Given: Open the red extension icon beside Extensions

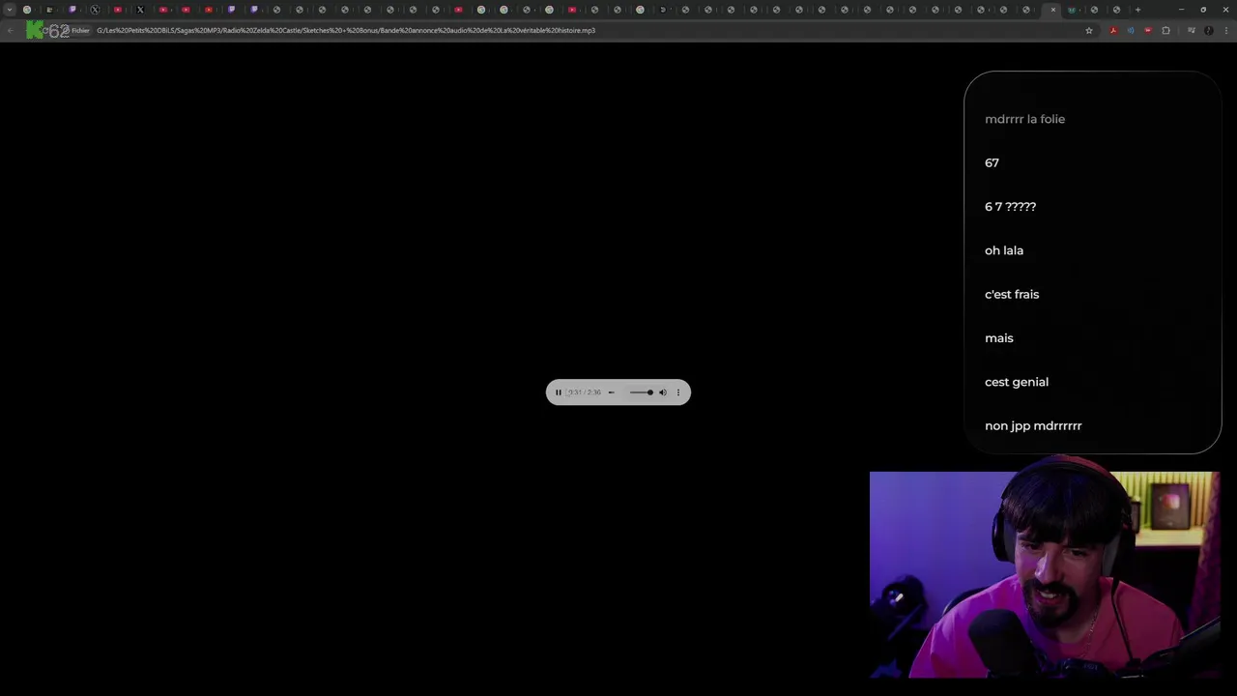Looking at the screenshot, I should coord(1148,30).
